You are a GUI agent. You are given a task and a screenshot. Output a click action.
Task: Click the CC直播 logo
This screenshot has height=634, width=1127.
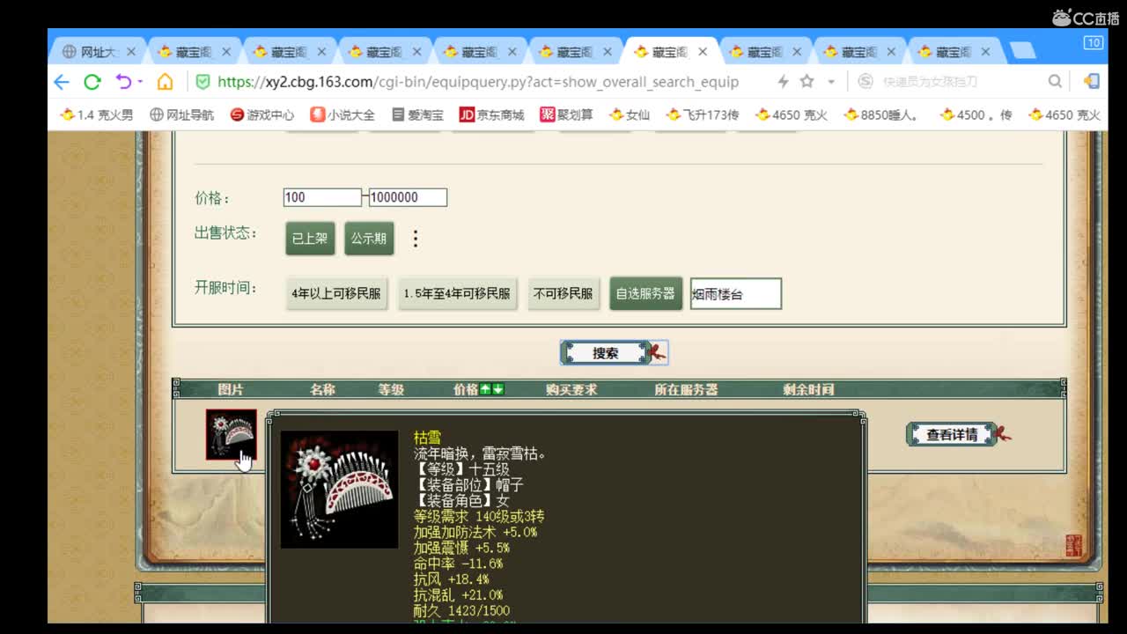1086,17
